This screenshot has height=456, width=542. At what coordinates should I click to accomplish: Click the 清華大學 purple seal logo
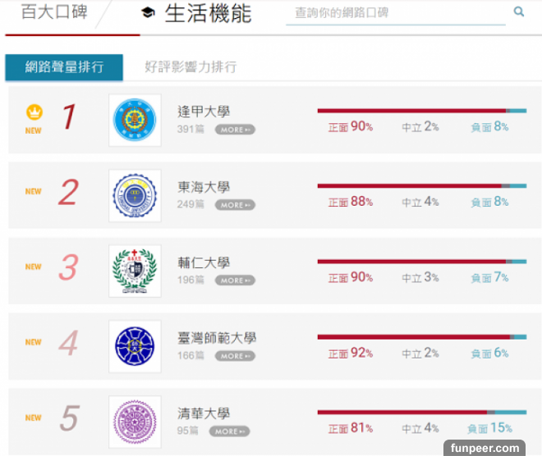click(135, 422)
